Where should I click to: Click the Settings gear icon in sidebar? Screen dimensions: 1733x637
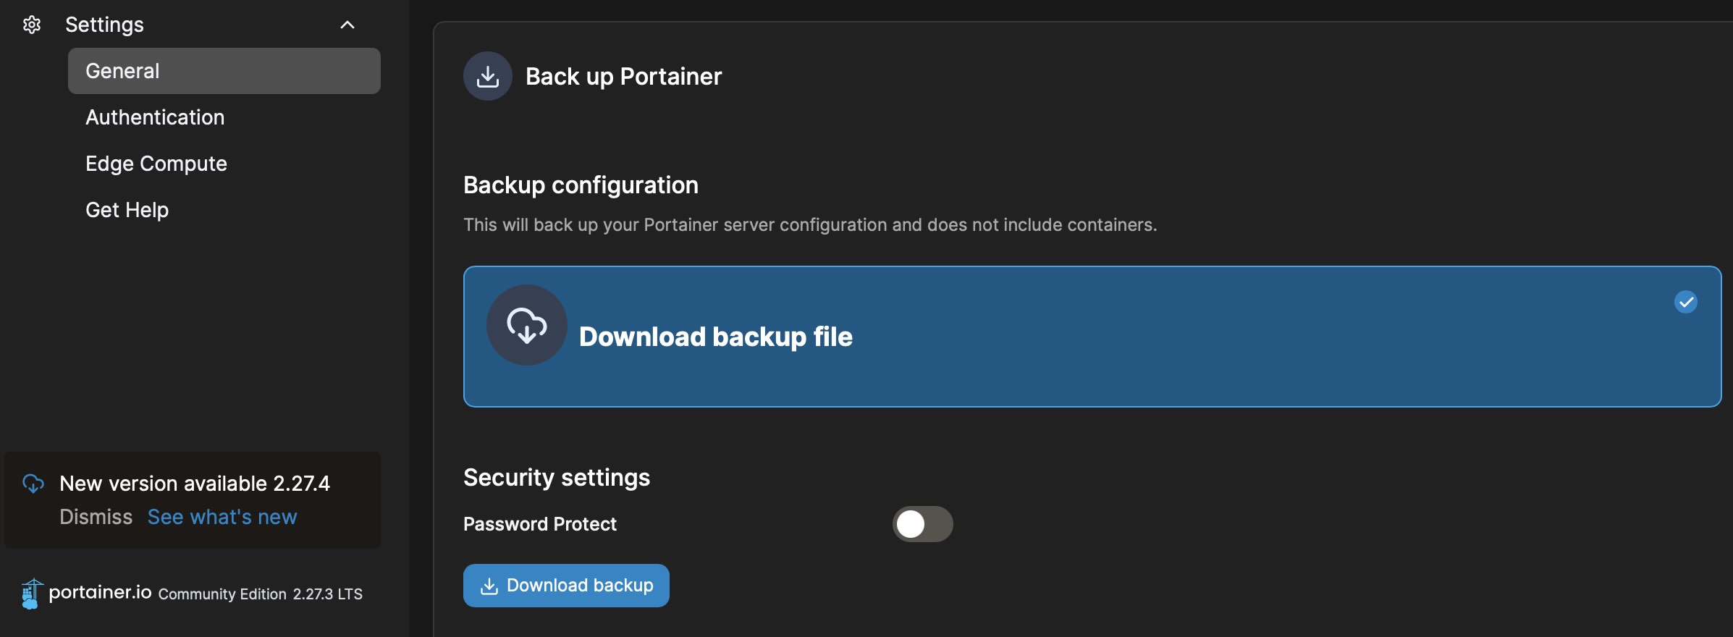tap(32, 25)
